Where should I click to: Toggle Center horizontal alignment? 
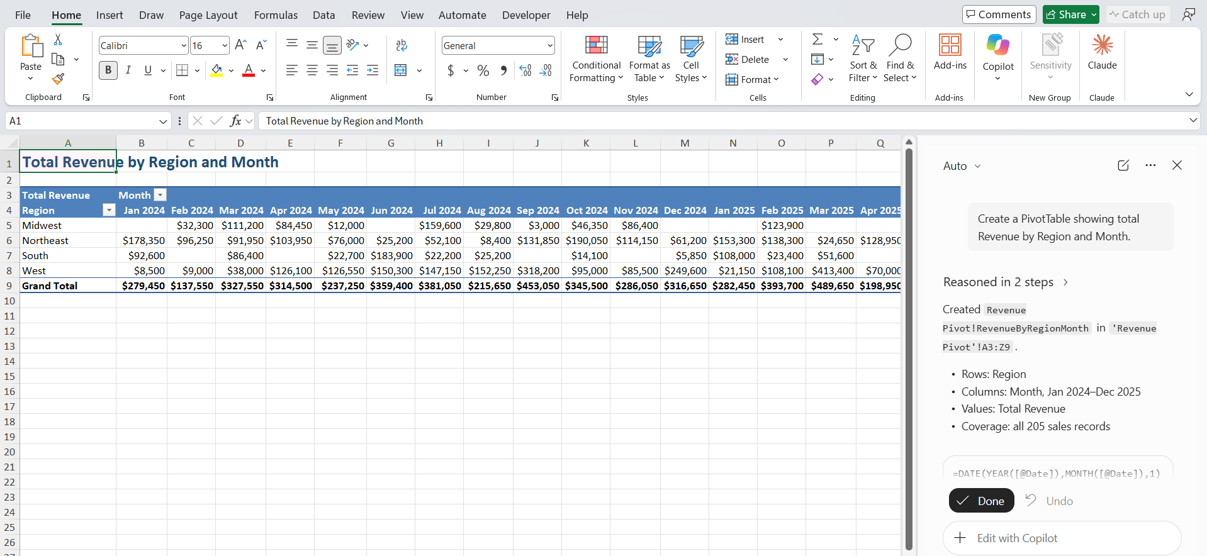point(312,70)
